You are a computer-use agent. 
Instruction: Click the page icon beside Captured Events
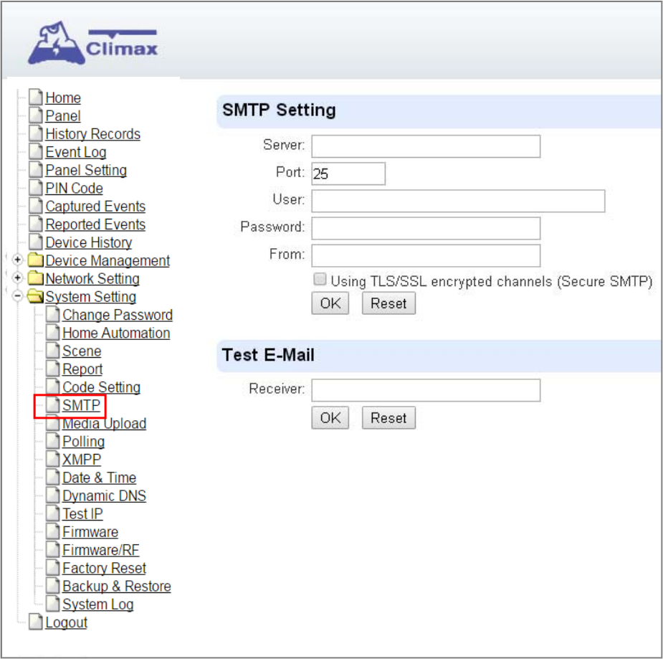[36, 206]
